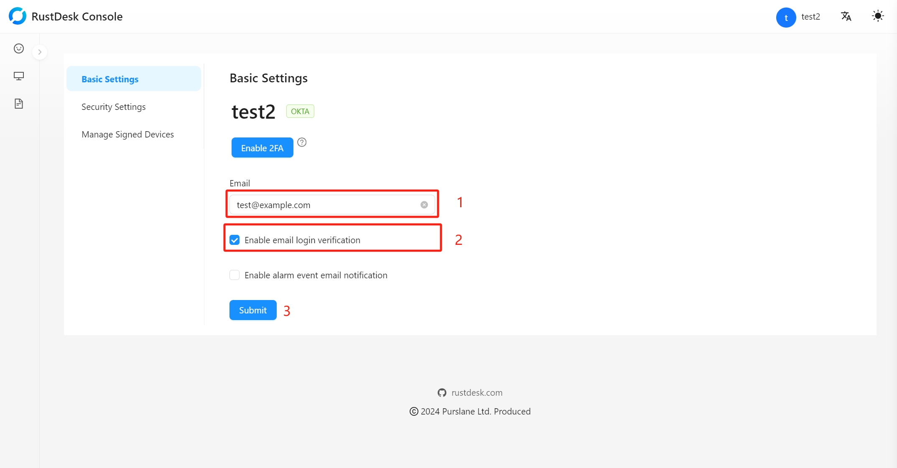897x468 pixels.
Task: Uncheck Enable email login verification
Action: 234,240
